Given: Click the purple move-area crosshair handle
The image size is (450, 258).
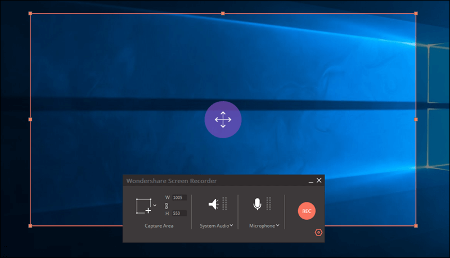Looking at the screenshot, I should (223, 120).
